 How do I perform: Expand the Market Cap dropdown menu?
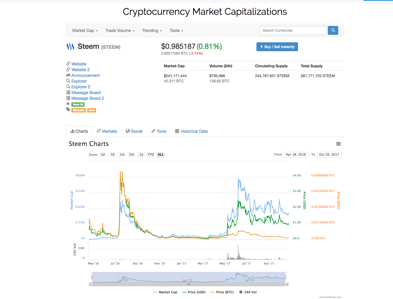[85, 30]
